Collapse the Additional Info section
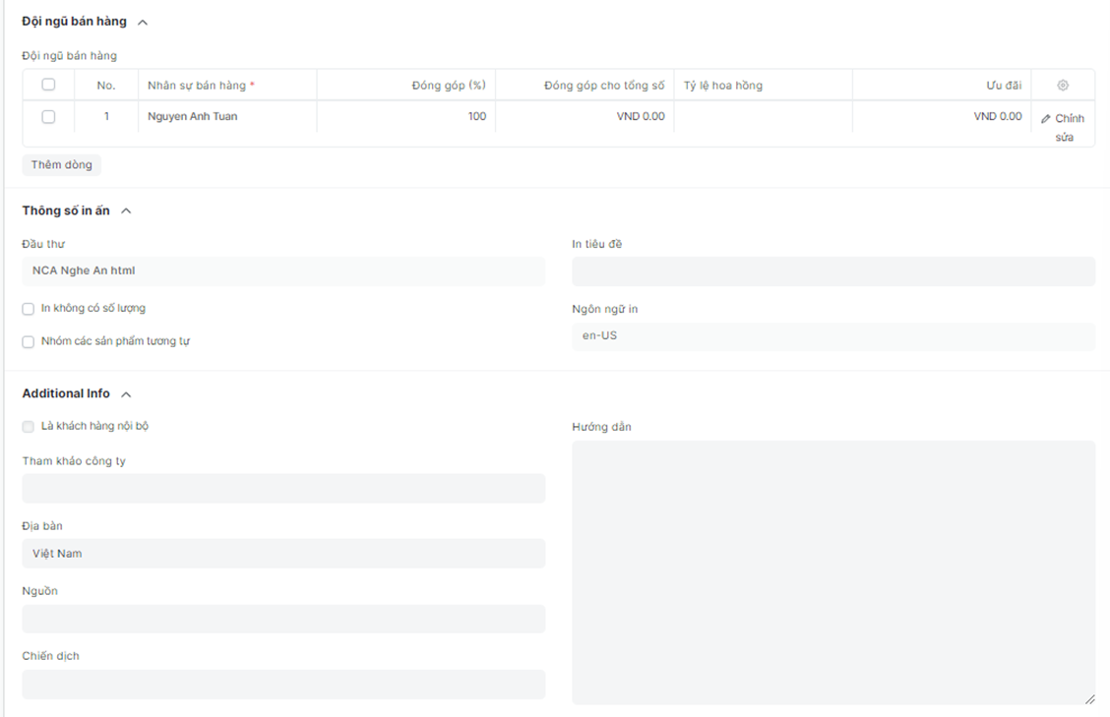1110x717 pixels. [x=126, y=394]
